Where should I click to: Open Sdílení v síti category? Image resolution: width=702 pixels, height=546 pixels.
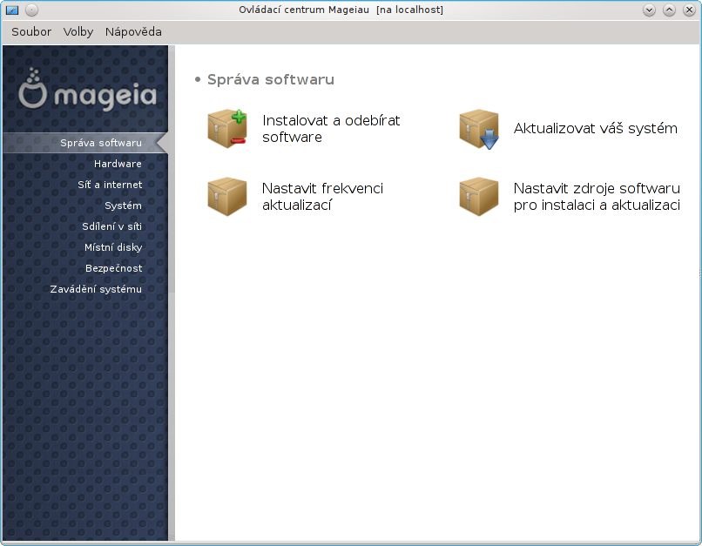tap(112, 226)
